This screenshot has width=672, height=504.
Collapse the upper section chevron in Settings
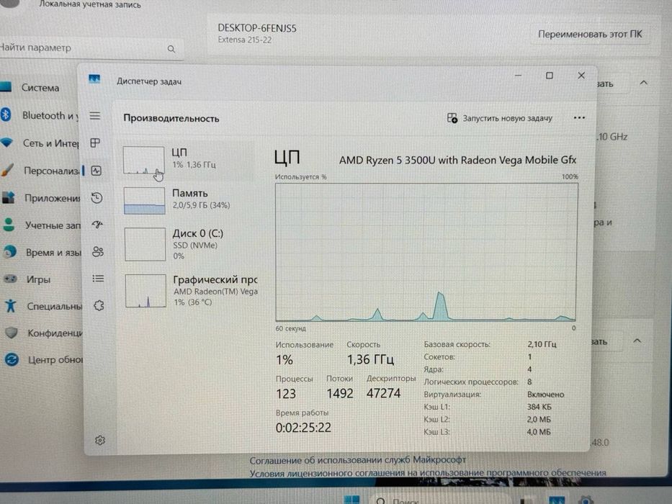(643, 83)
